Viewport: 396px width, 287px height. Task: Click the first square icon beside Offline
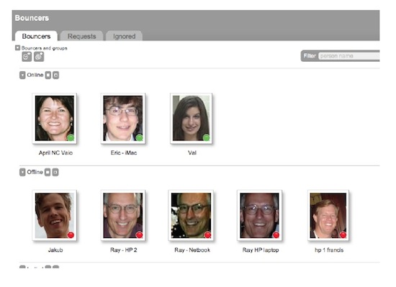48,172
